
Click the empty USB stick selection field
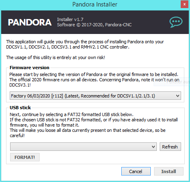pos(83,147)
